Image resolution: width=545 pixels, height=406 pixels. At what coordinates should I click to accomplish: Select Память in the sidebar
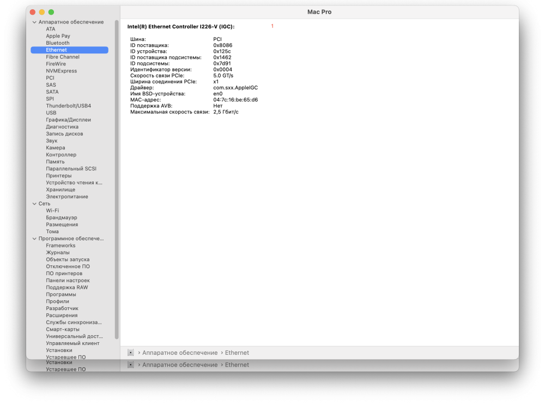click(x=55, y=162)
